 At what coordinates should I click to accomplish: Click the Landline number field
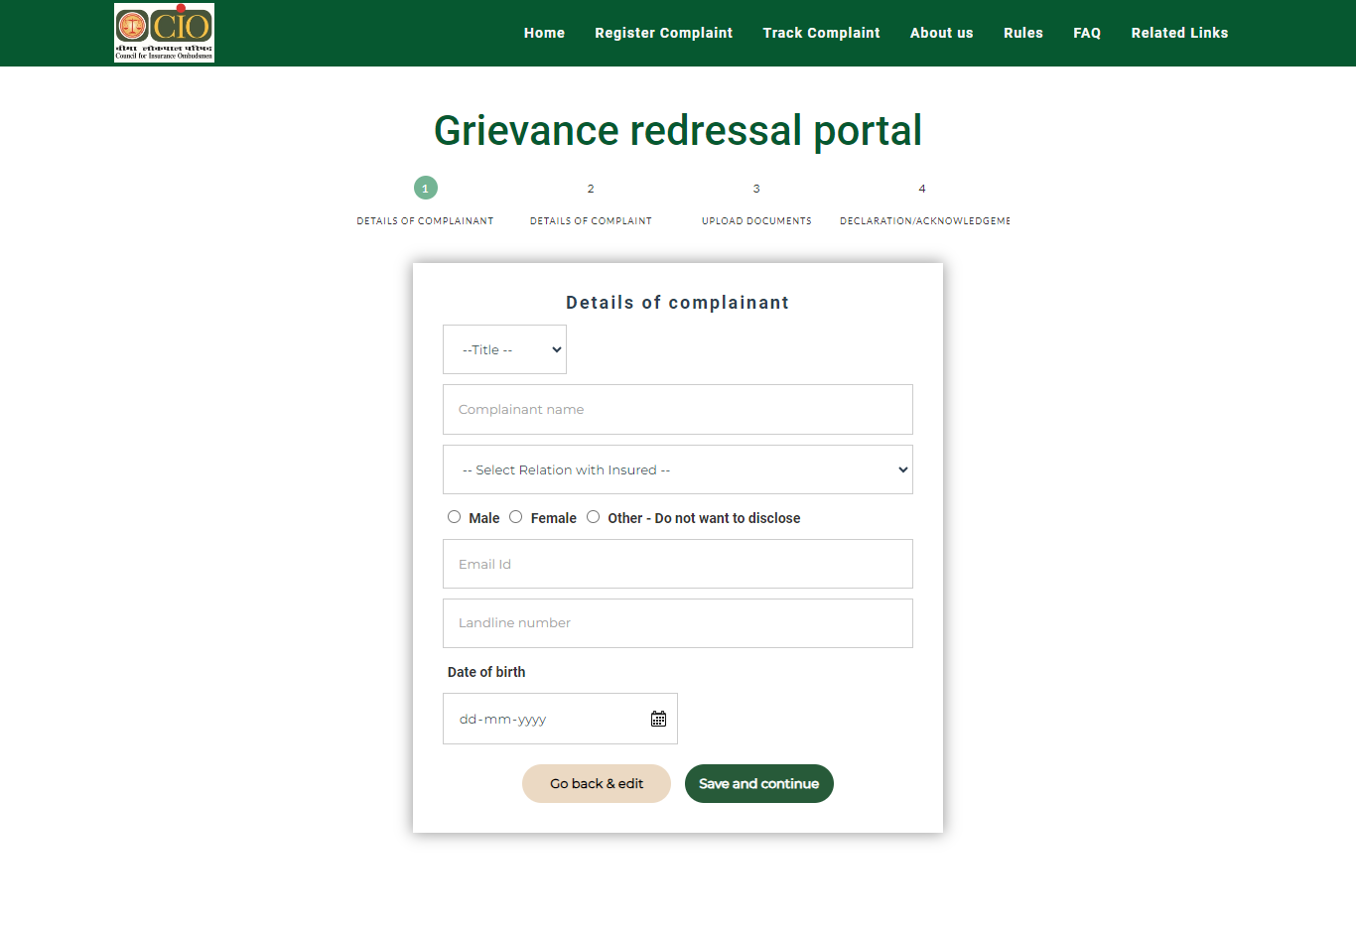(677, 623)
